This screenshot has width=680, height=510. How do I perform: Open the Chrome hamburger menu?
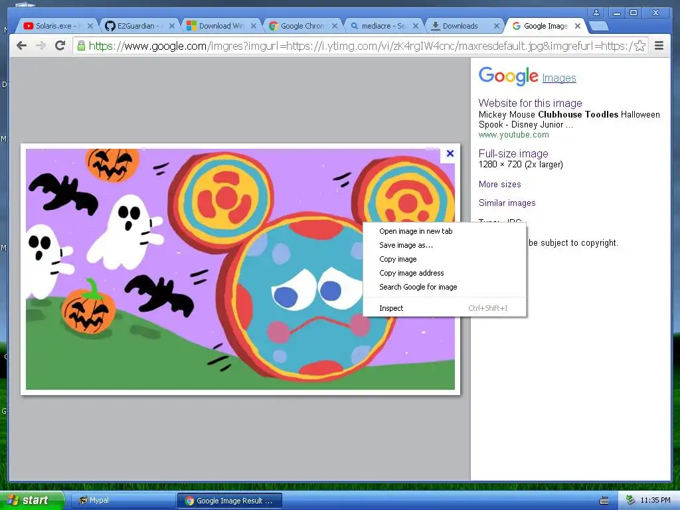tap(659, 46)
